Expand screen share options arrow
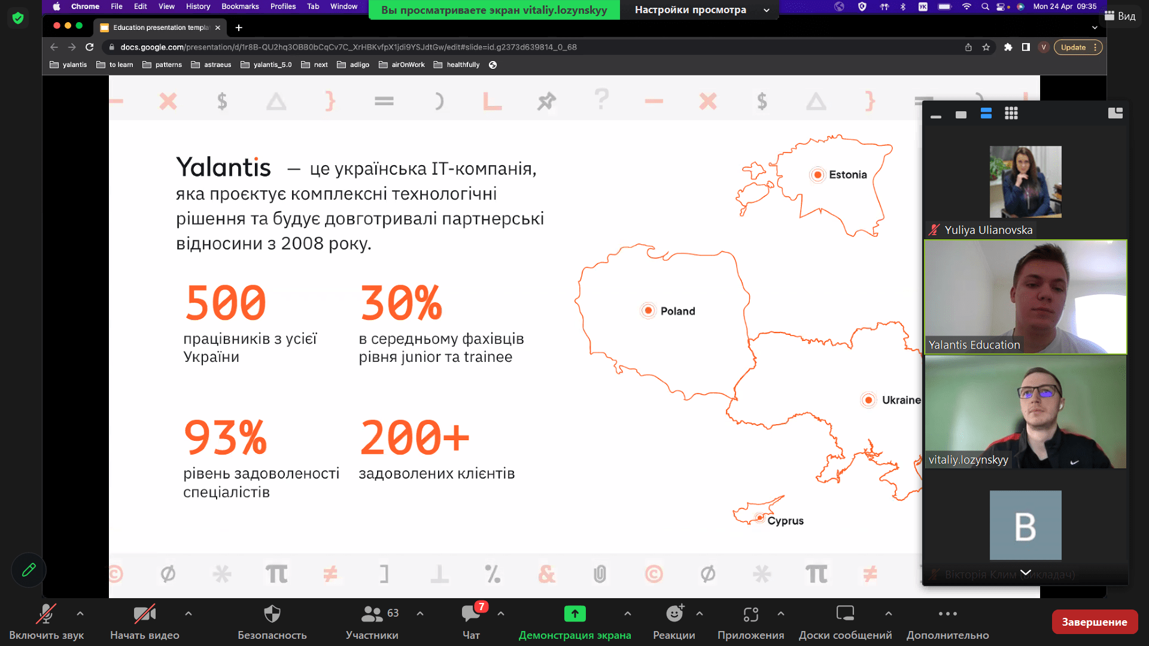The image size is (1149, 646). tap(628, 613)
